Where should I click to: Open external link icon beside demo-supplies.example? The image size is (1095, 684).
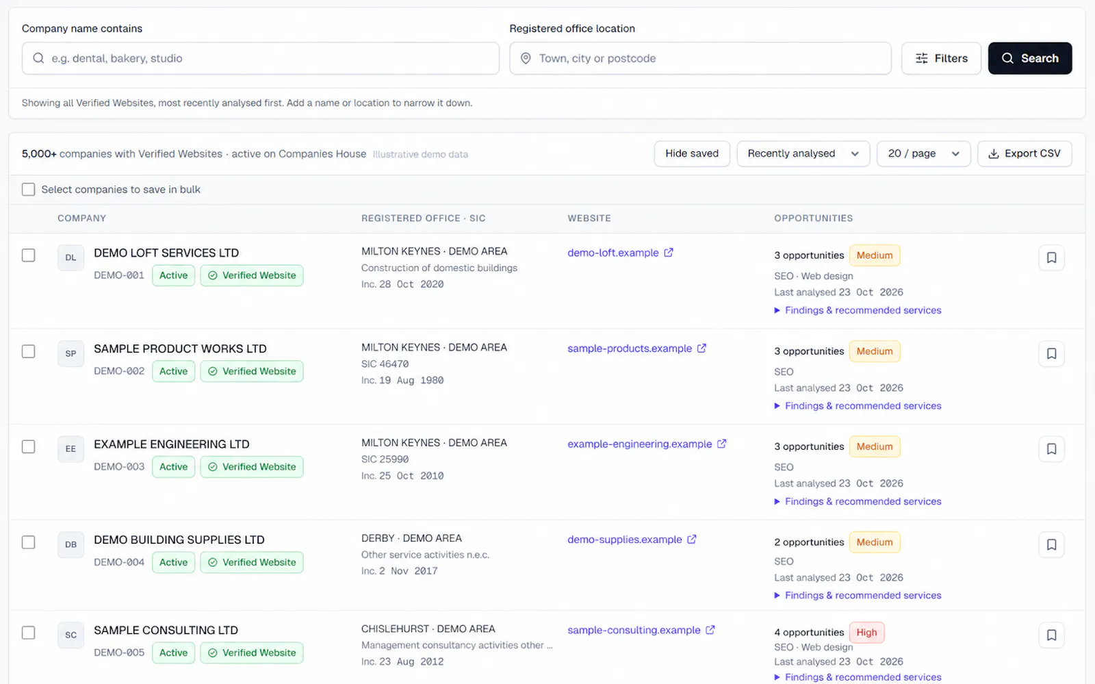[692, 540]
